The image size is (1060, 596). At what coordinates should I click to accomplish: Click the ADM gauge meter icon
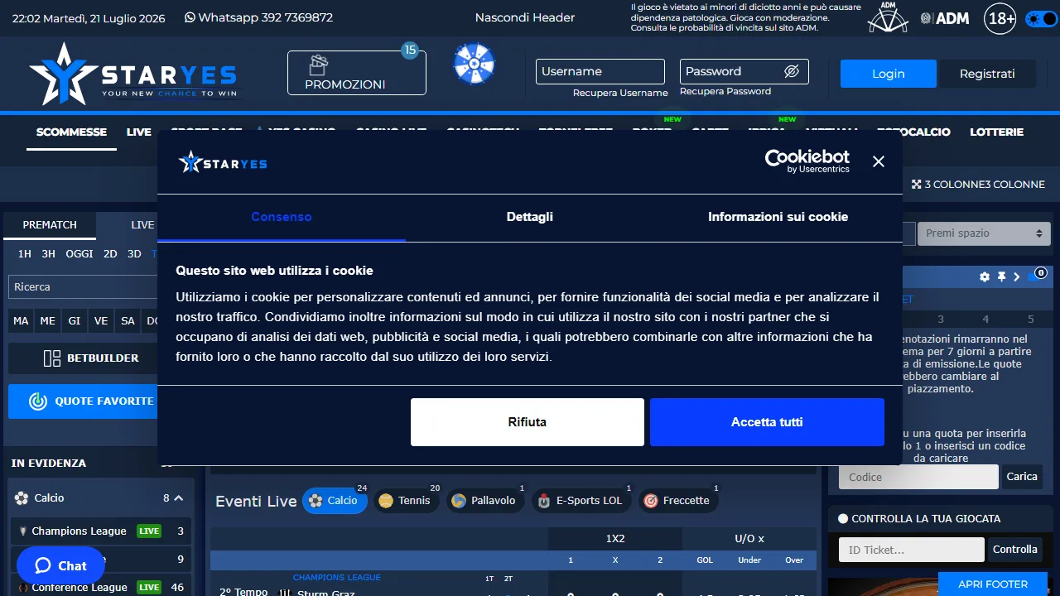click(x=889, y=17)
